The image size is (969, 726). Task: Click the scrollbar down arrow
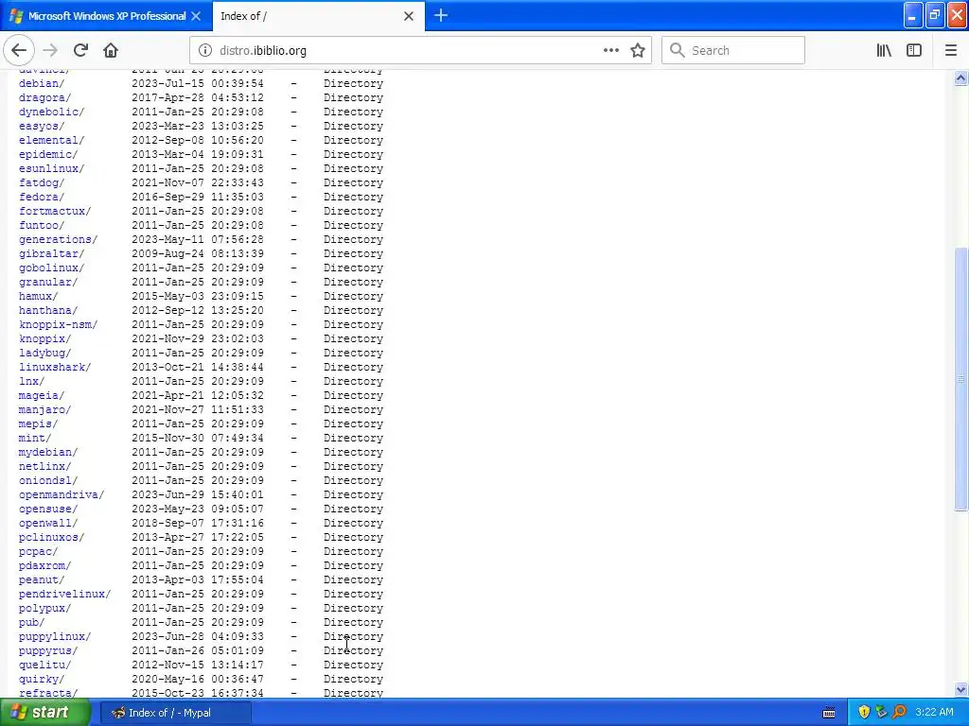point(961,689)
